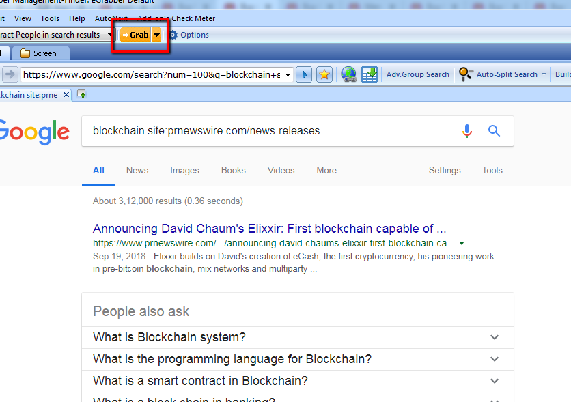The width and height of the screenshot is (571, 402).
Task: Open the View menu
Action: point(23,18)
